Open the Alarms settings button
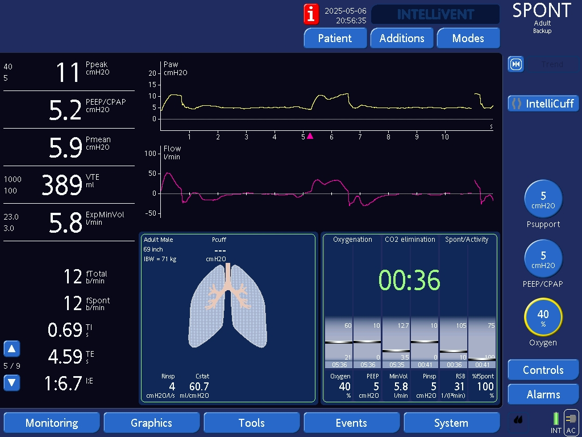The height and width of the screenshot is (437, 582). click(543, 394)
